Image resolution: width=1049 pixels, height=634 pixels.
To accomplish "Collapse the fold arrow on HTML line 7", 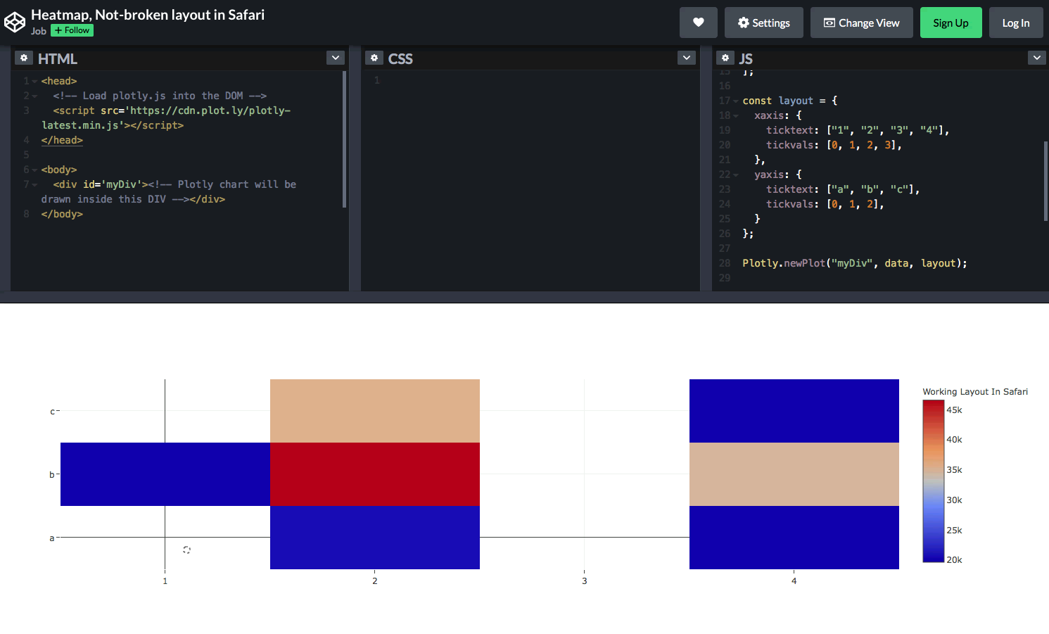I will tap(34, 185).
